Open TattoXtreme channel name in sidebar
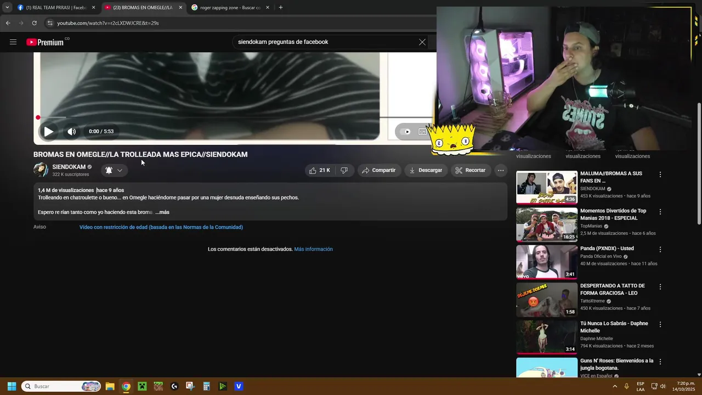The image size is (702, 395). 592,301
